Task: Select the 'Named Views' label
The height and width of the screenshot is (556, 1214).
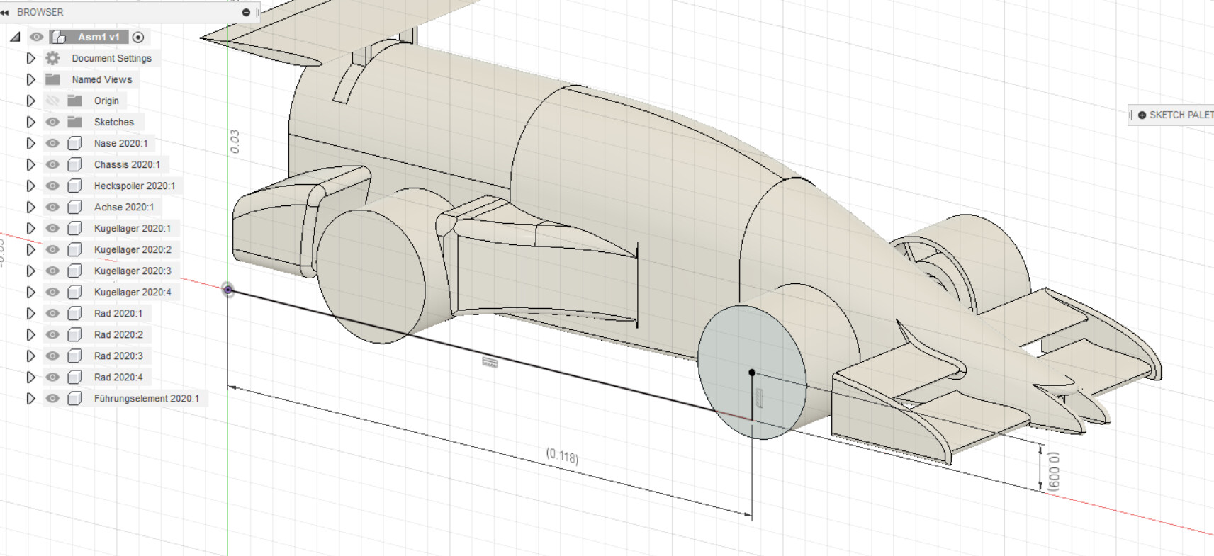Action: pyautogui.click(x=101, y=79)
